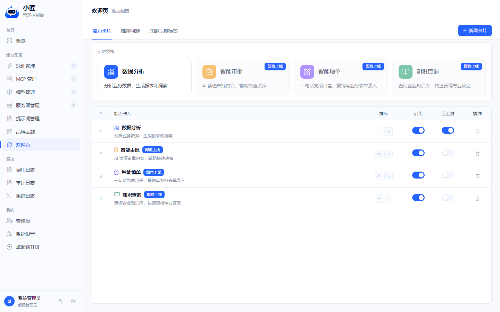The image size is (500, 312).
Task: Click 智能审批 title in the table
Action: [x=130, y=150]
